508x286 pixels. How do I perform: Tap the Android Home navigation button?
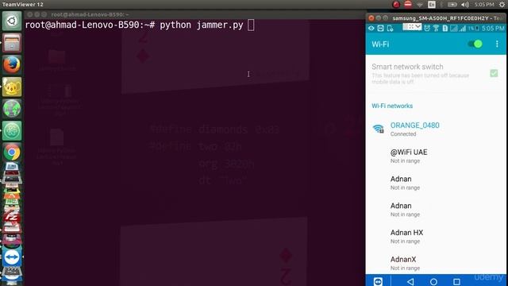point(433,281)
